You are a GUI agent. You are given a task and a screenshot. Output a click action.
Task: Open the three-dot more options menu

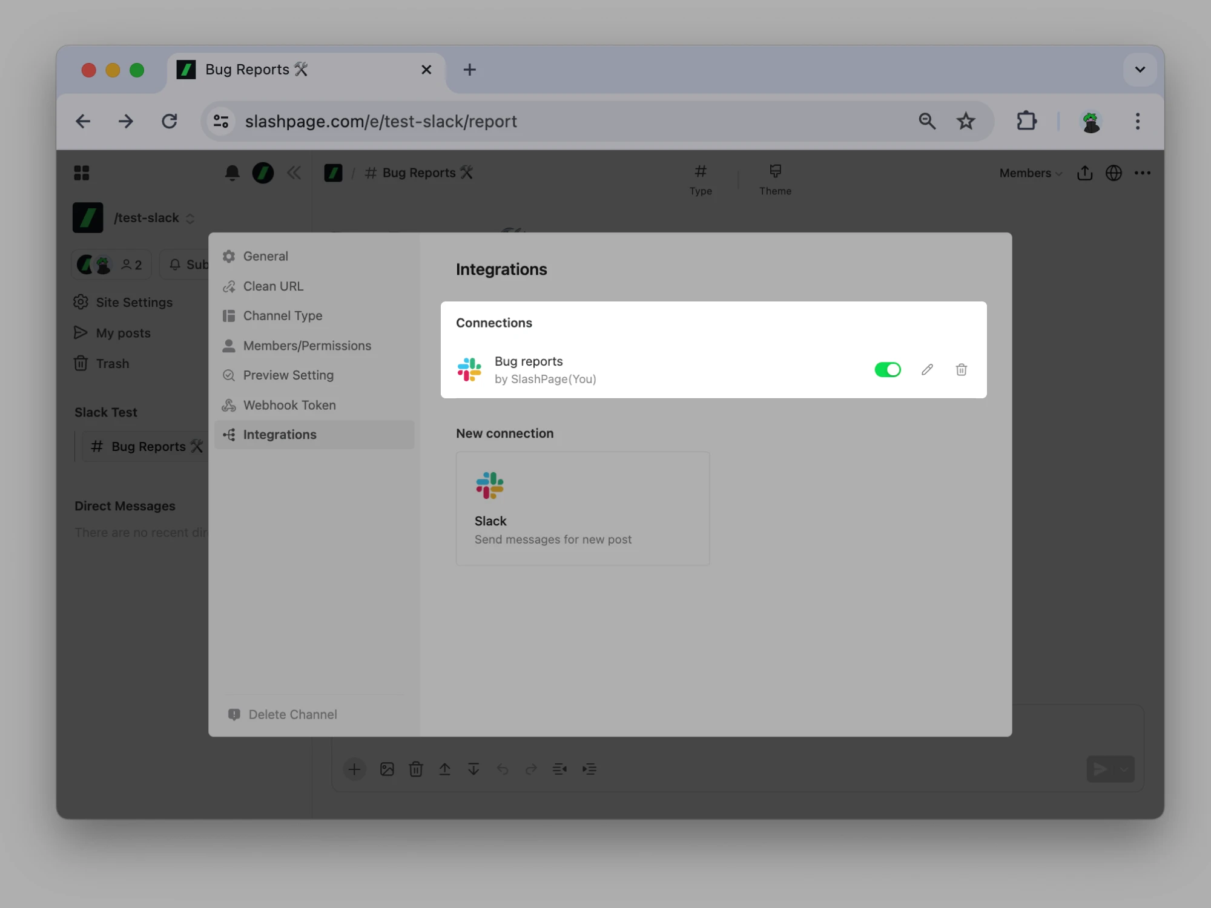(1143, 173)
